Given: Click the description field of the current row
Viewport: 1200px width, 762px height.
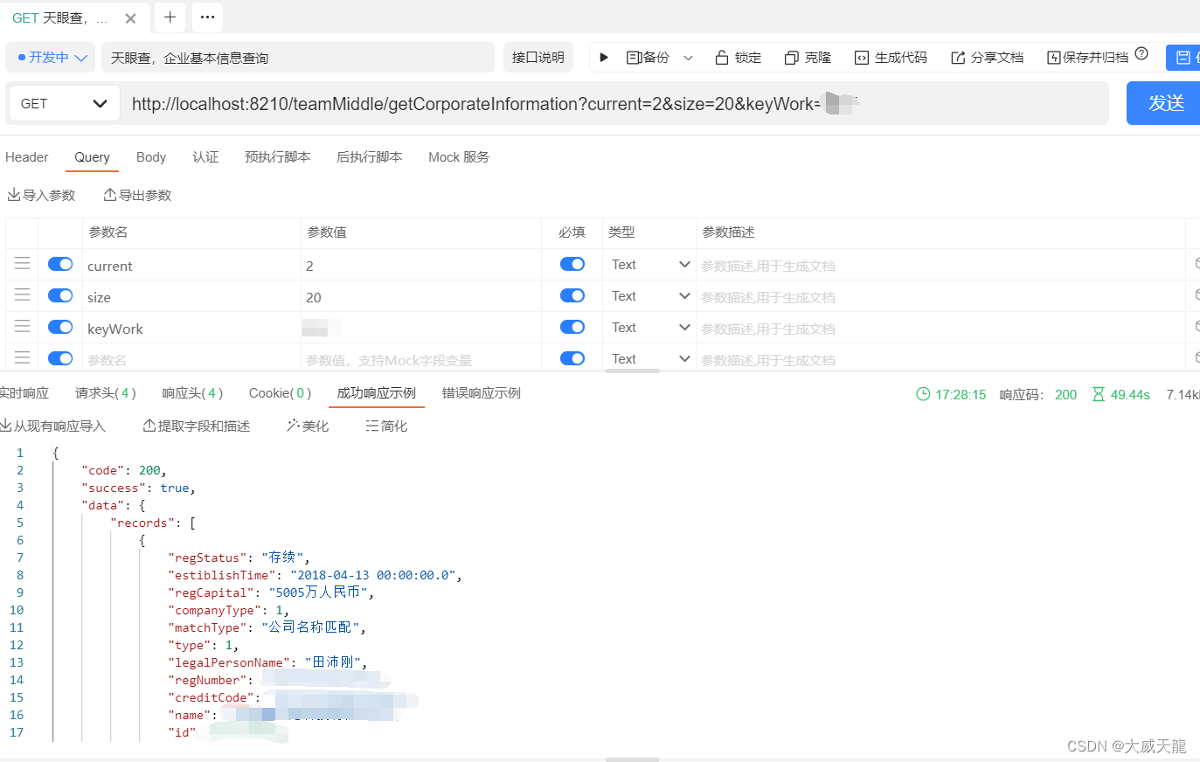Looking at the screenshot, I should [940, 266].
